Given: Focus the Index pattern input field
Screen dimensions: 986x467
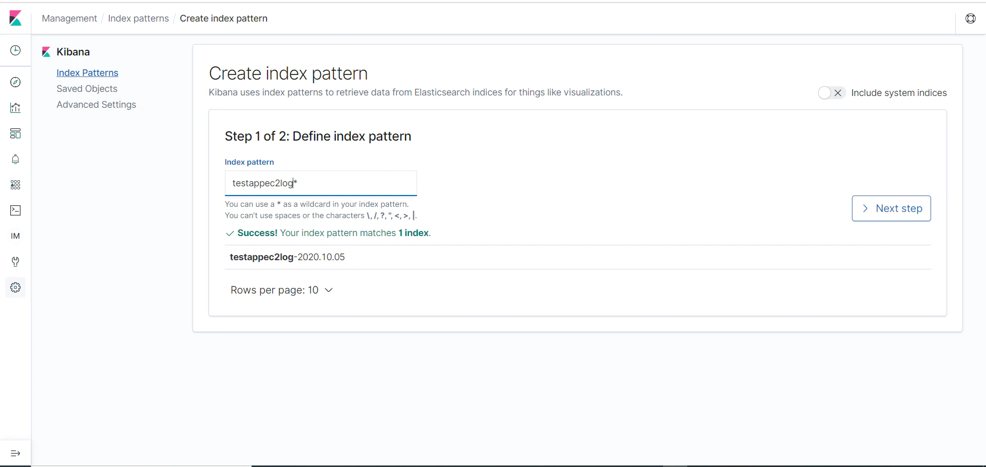Looking at the screenshot, I should 321,183.
